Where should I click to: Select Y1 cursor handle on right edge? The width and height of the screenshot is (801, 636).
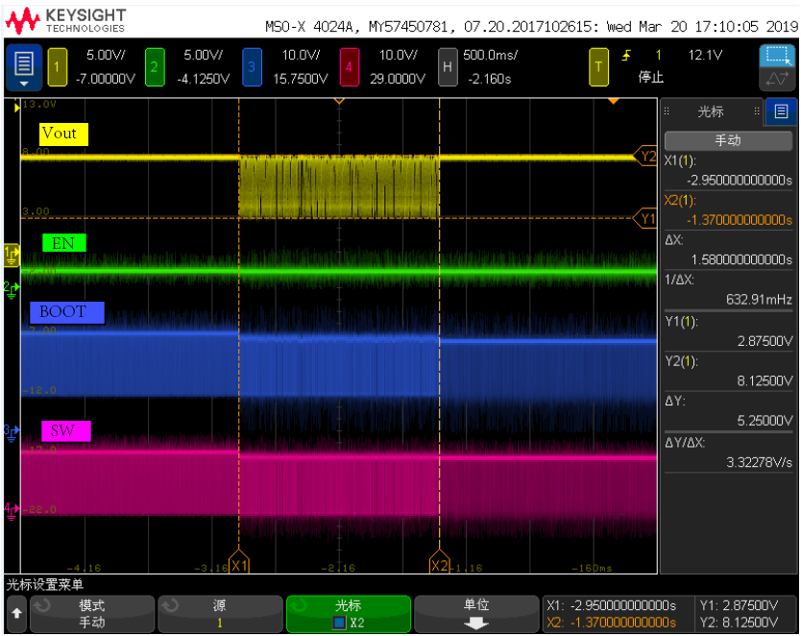645,219
